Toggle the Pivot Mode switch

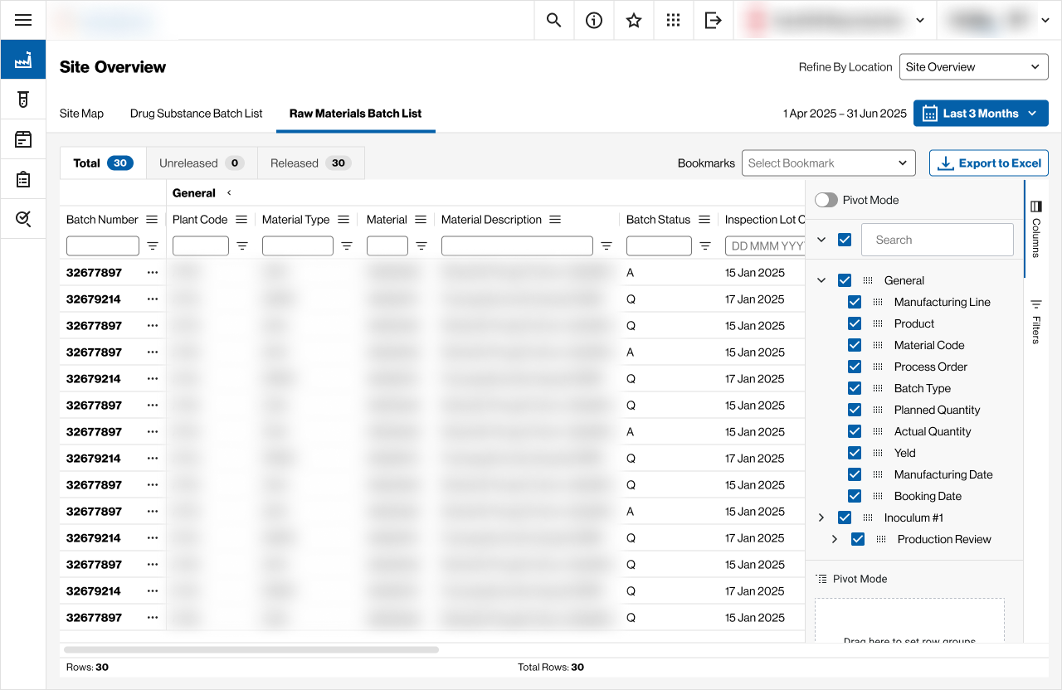[x=826, y=200]
